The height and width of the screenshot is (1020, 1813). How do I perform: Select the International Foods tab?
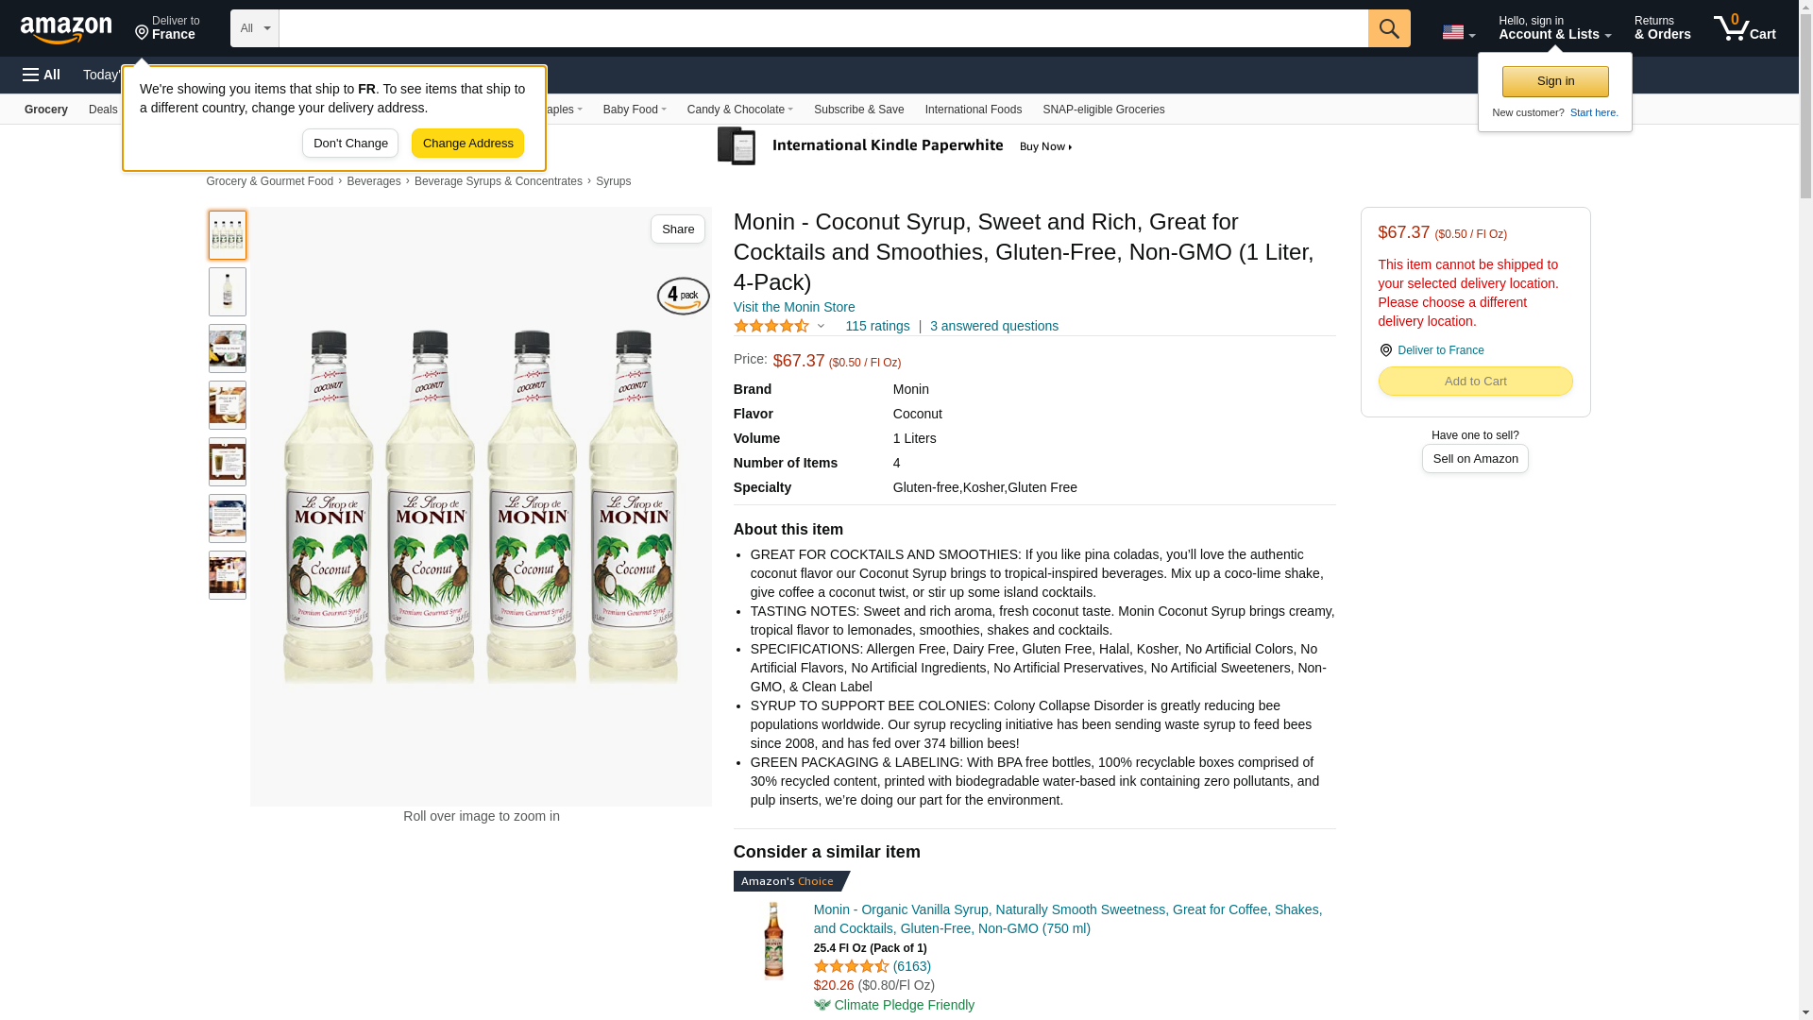973,110
